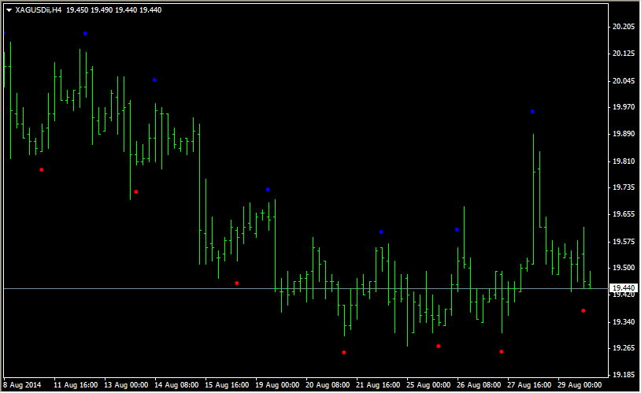This screenshot has height=393, width=641.
Task: Click the red dot below the 8 Aug bars
Action: [x=41, y=169]
